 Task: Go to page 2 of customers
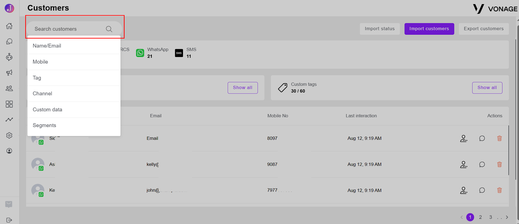pos(480,217)
